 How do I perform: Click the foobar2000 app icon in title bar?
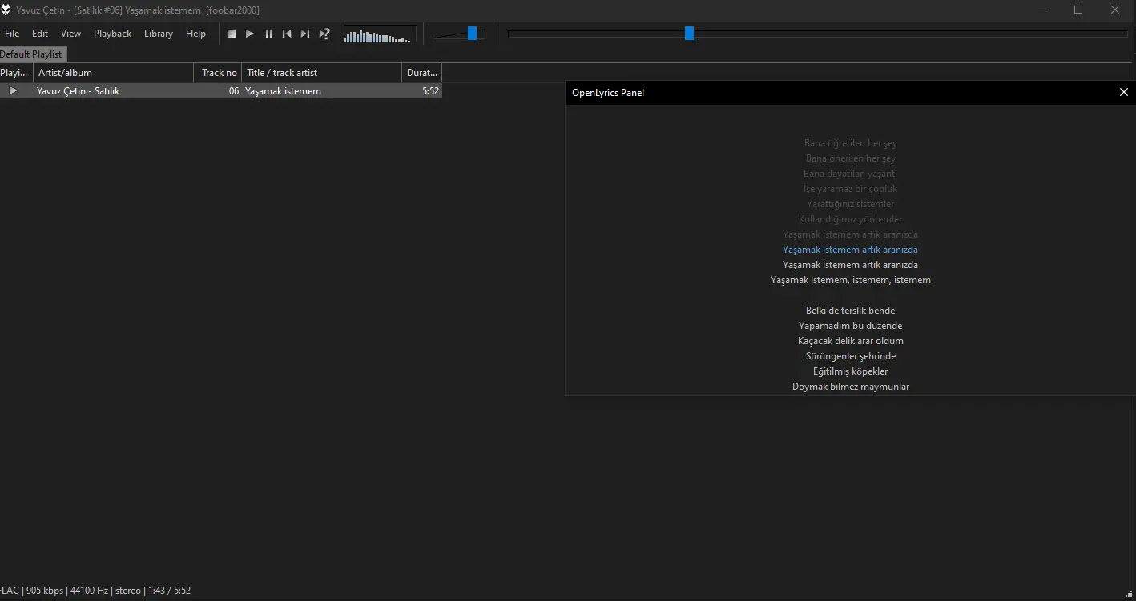pyautogui.click(x=6, y=10)
